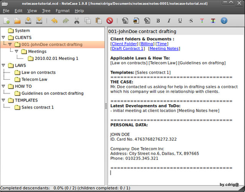Click the '[Guidelines on drafting]' text
245x192 pixels.
point(202,63)
